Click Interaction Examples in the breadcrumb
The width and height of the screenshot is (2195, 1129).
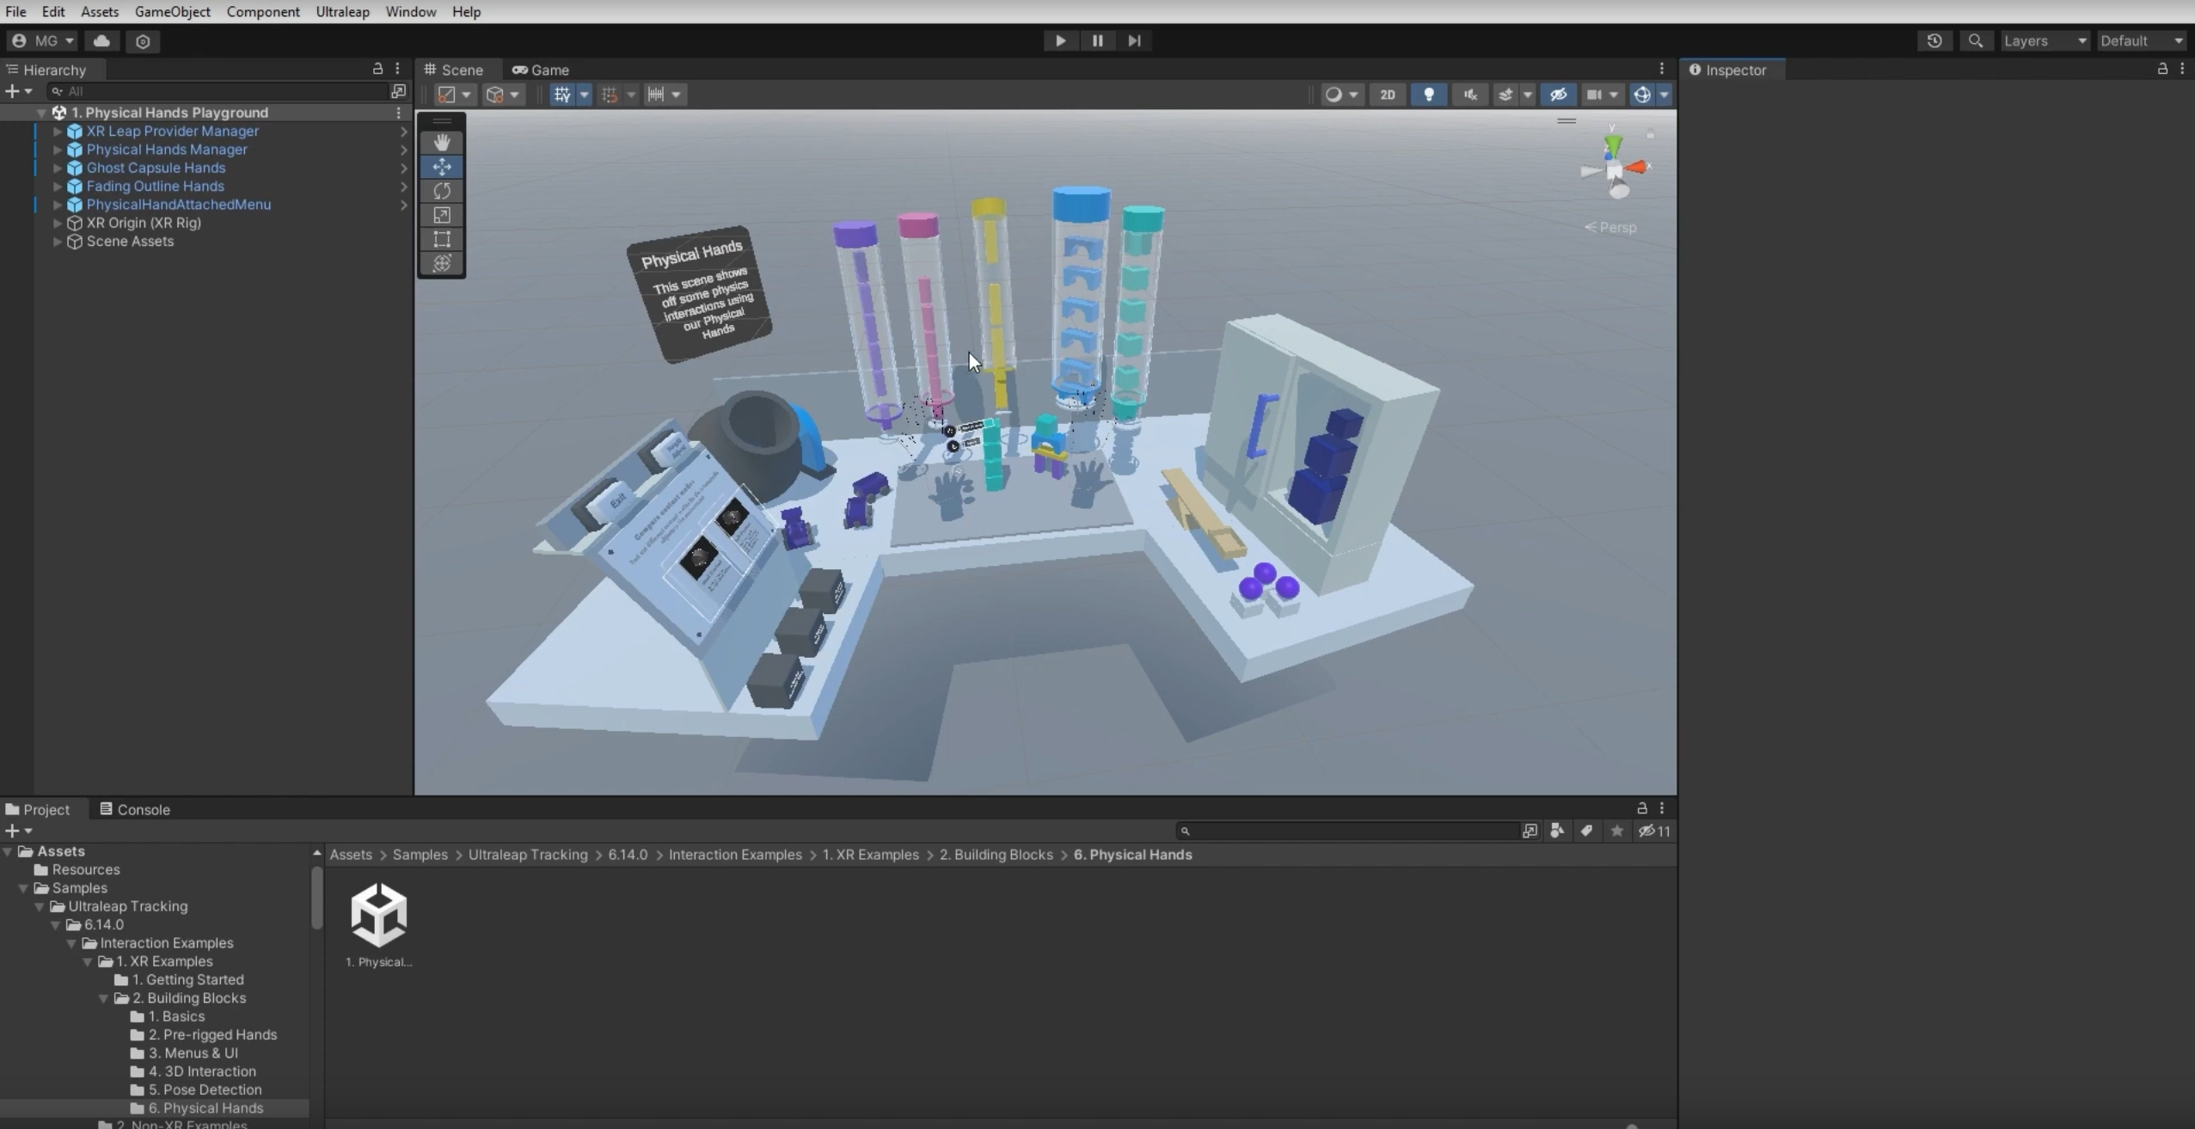coord(735,855)
